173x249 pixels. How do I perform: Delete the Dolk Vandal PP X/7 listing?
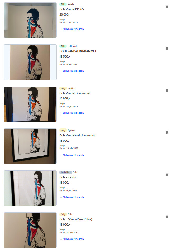166,6
